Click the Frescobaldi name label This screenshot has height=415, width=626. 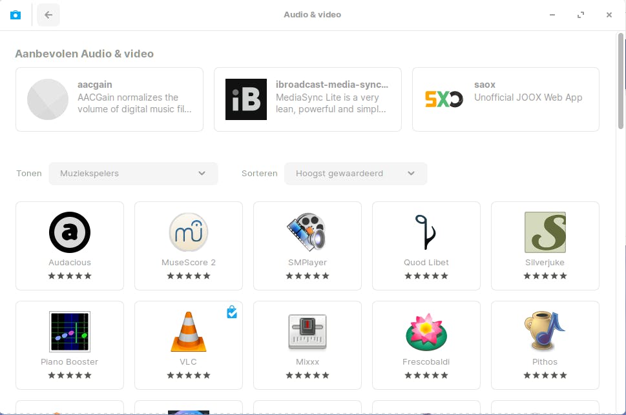click(426, 361)
